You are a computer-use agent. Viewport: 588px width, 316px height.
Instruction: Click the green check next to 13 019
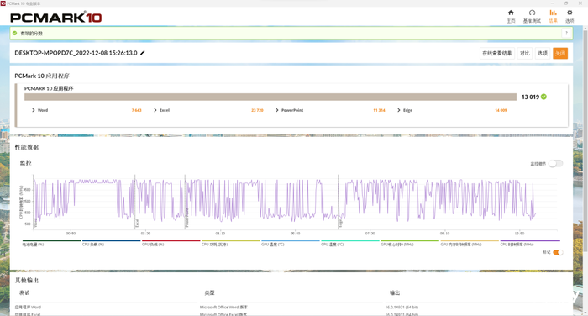pos(543,97)
